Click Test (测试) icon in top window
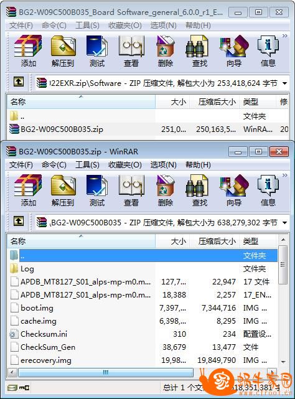This screenshot has height=399, width=295. coord(97,52)
